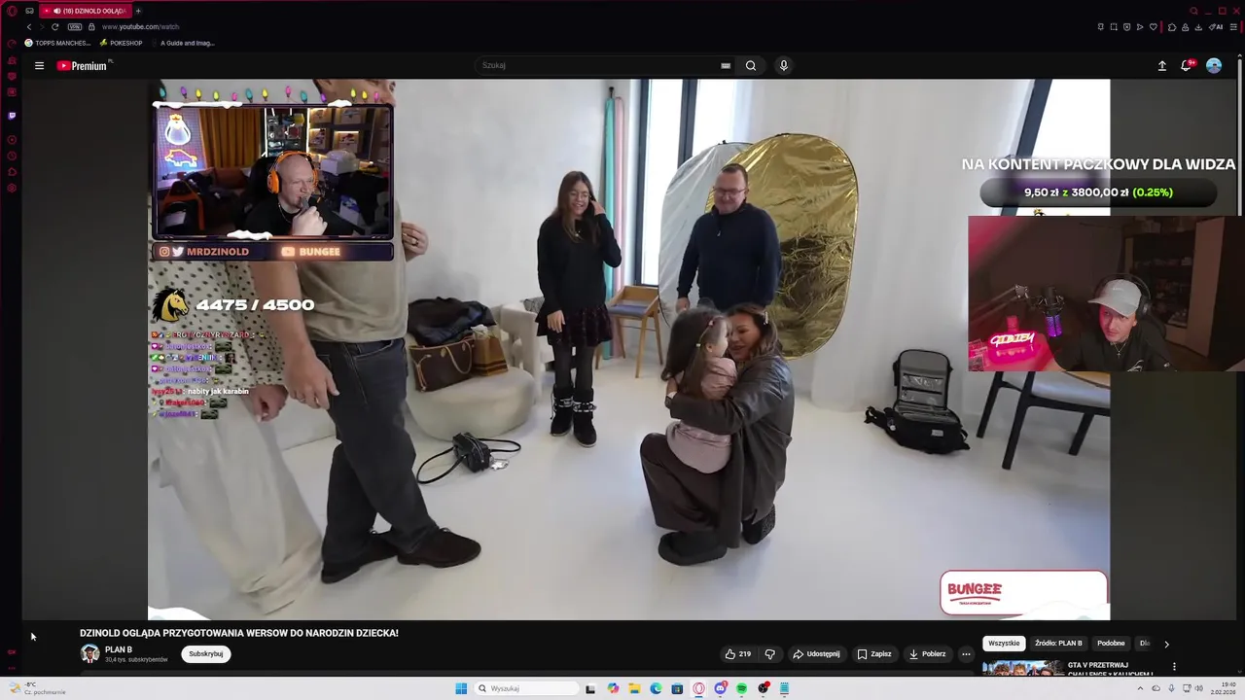The height and width of the screenshot is (700, 1245).
Task: Open GTA V PRZETRWAJ video thumbnail
Action: point(1022,668)
